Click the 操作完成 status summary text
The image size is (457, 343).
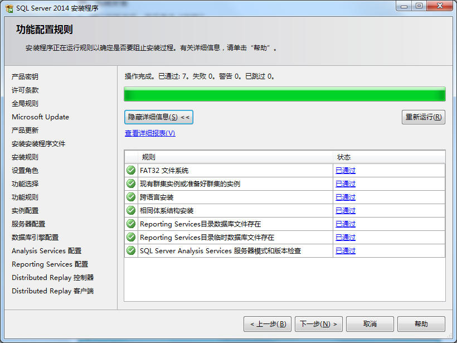pos(200,76)
